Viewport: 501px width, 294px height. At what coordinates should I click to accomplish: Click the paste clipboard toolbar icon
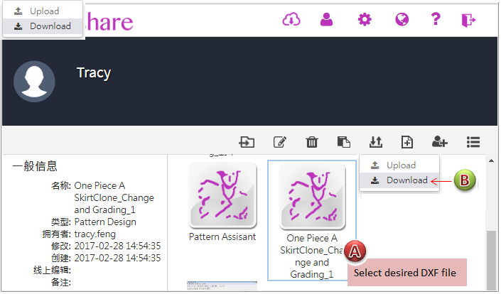(x=343, y=142)
